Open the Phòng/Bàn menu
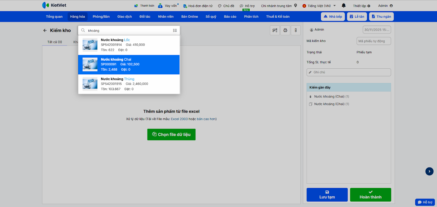 (x=101, y=17)
